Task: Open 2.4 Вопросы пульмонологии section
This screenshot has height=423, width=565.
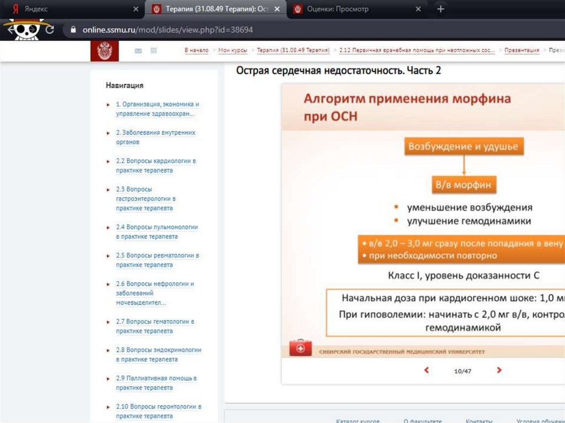Action: tap(157, 232)
